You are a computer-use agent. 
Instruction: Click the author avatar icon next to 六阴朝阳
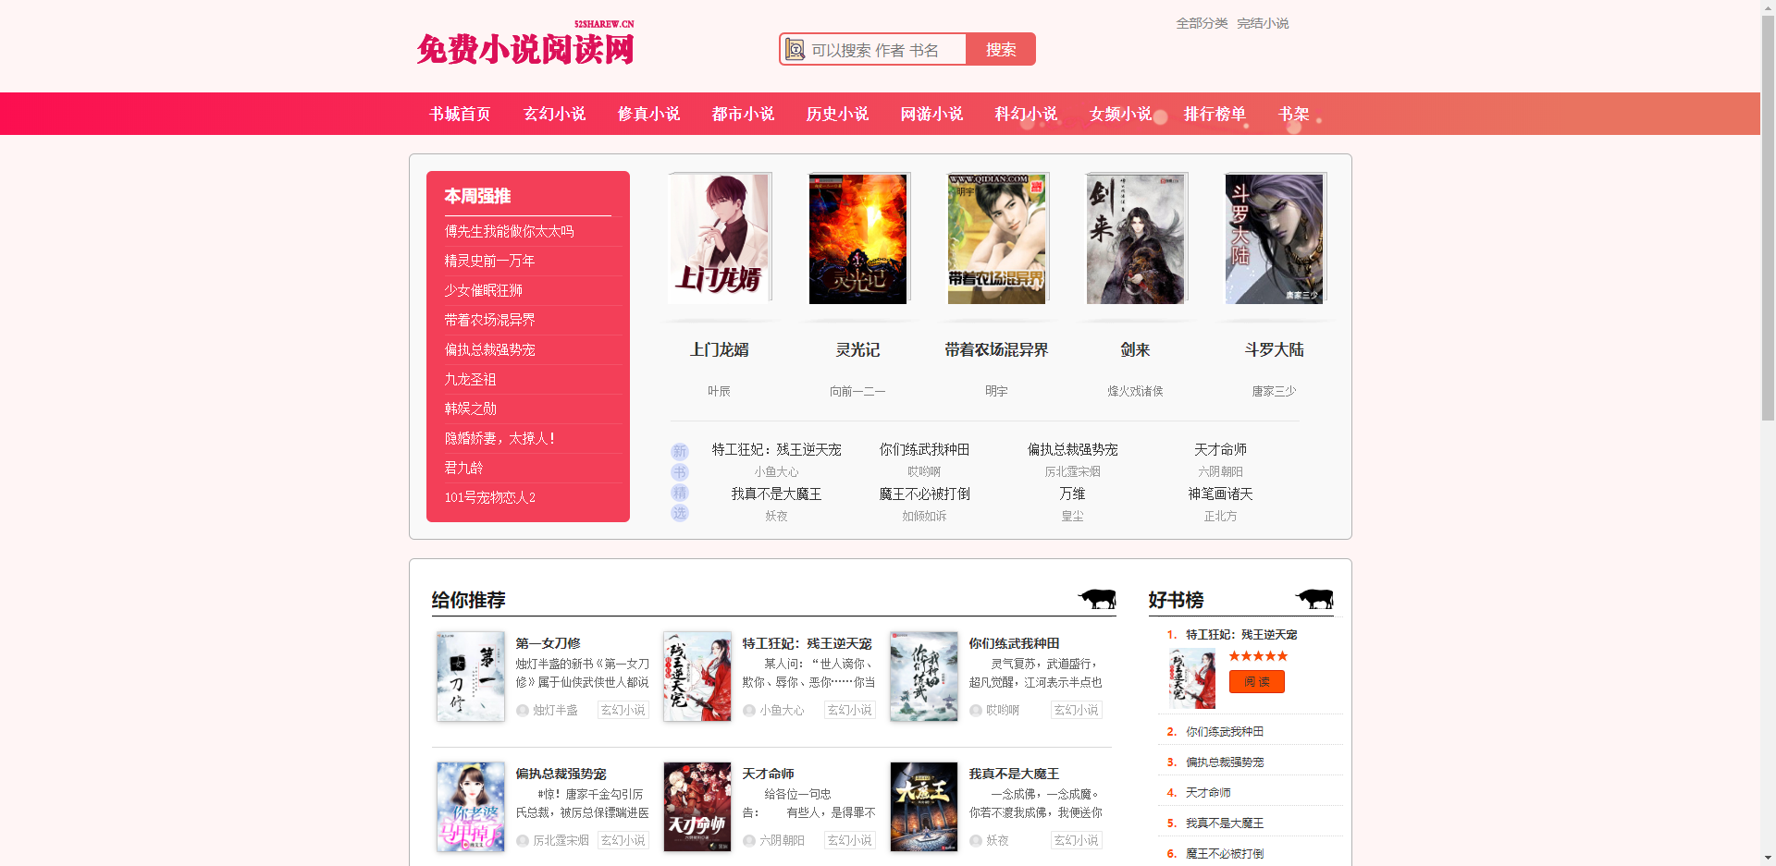coord(749,841)
